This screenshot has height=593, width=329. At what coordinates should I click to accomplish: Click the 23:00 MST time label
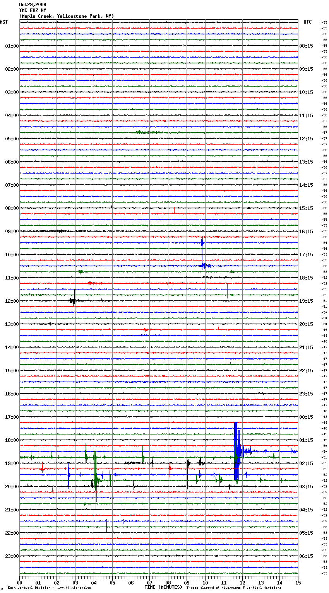pos(12,556)
